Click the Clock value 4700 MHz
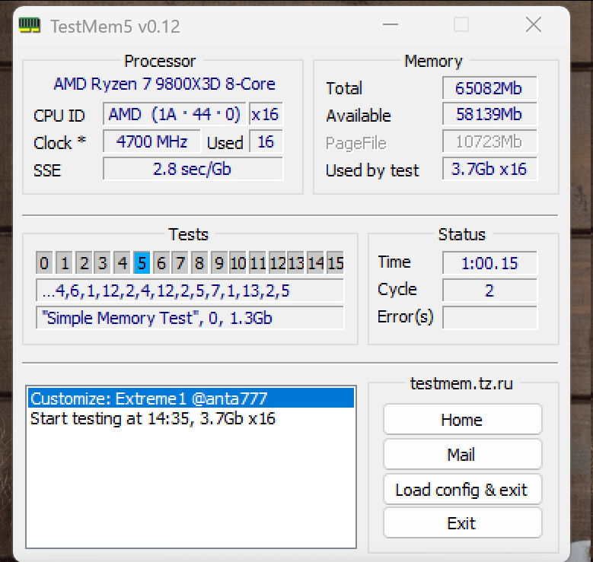Viewport: 593px width, 562px height. [151, 141]
